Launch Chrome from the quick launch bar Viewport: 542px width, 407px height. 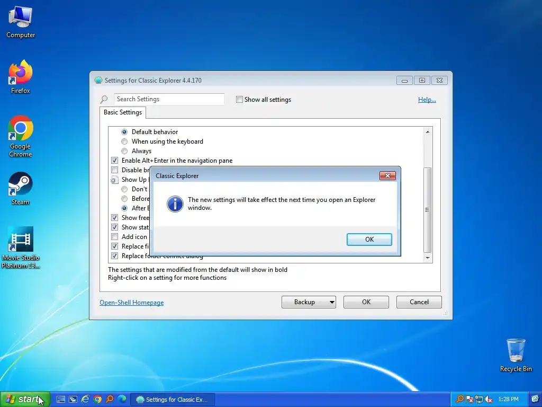[x=97, y=400]
